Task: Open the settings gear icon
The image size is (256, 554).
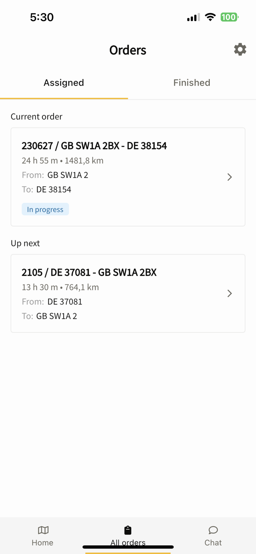Action: (240, 49)
